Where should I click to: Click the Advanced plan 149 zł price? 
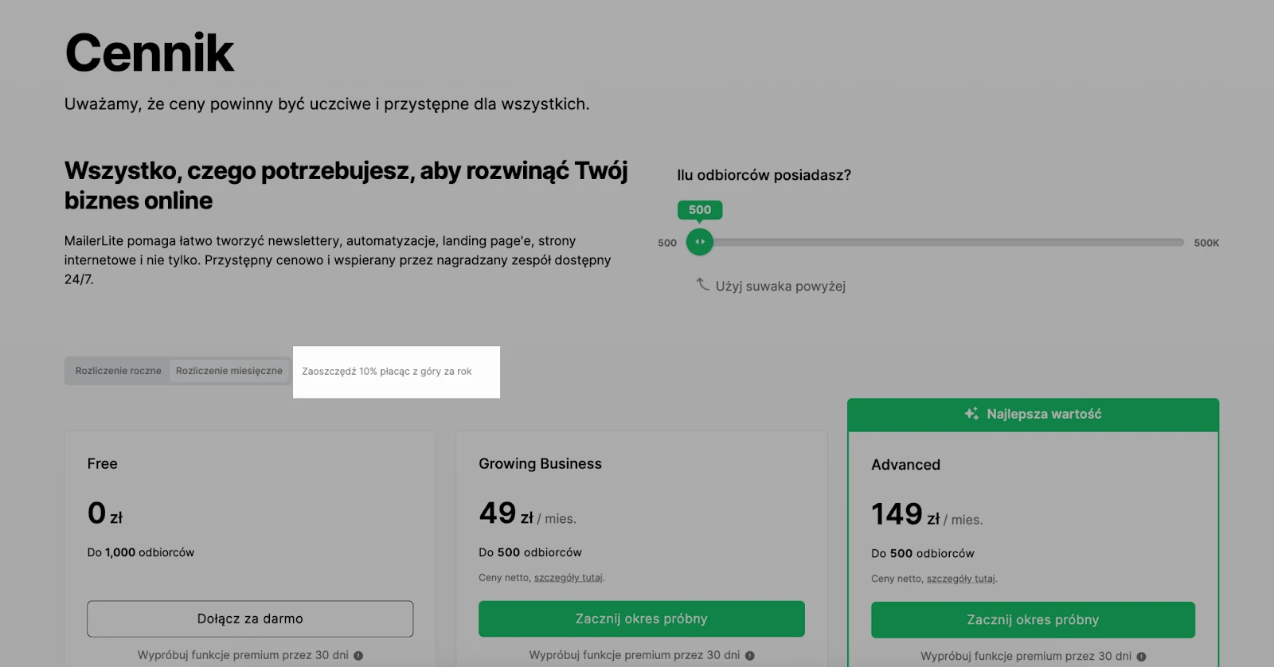tap(906, 516)
